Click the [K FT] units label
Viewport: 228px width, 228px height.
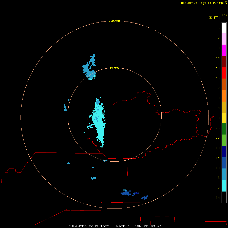(214, 17)
